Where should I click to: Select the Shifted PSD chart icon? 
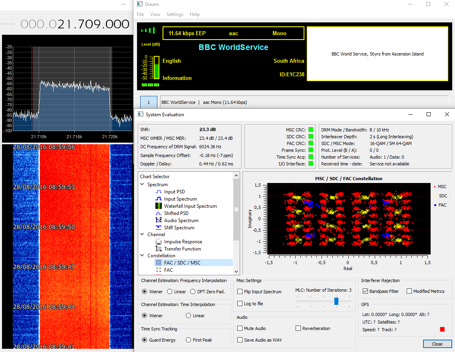point(159,213)
